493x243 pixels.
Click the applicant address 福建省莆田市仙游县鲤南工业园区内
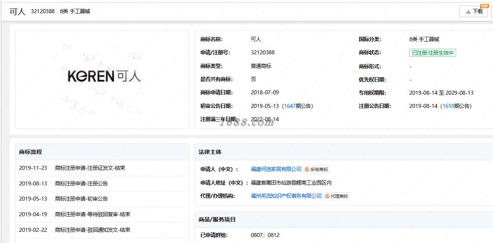click(x=291, y=183)
